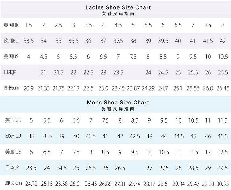This screenshot has height=190, width=231.
Task: Click the 日本JP row label in mens chart
Action: point(13,168)
